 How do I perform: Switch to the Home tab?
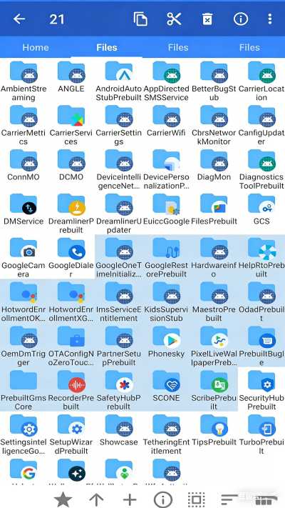click(x=36, y=48)
